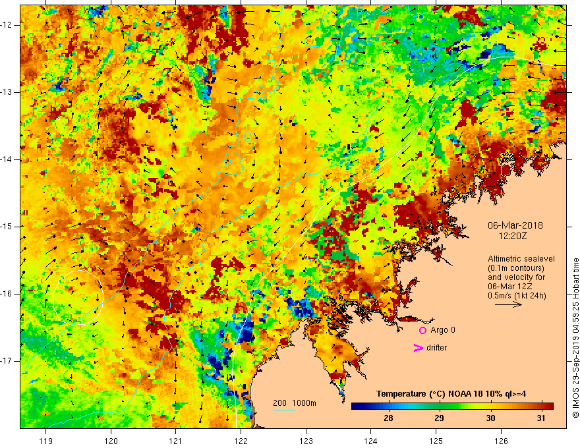580x448 pixels.
Task: Click the '06-Mar 12Z' text line
Action: coord(511,287)
